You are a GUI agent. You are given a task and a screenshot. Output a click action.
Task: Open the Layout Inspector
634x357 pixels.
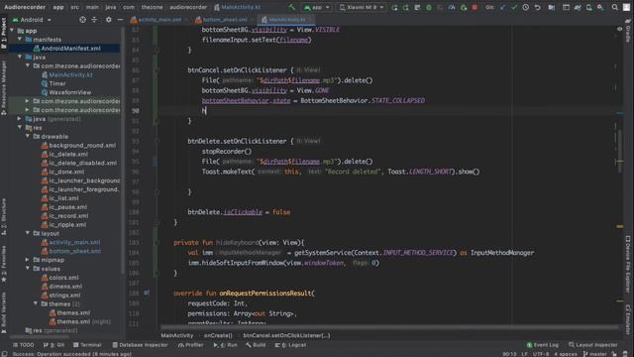coord(593,345)
